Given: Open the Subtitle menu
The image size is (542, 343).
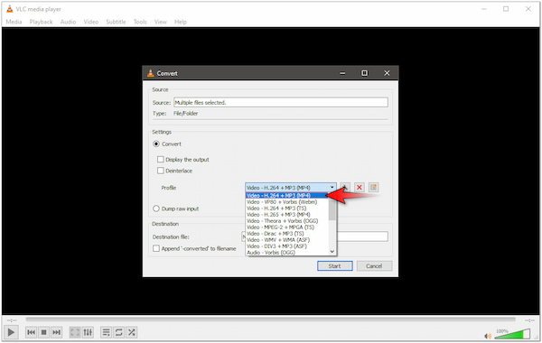Looking at the screenshot, I should 116,22.
